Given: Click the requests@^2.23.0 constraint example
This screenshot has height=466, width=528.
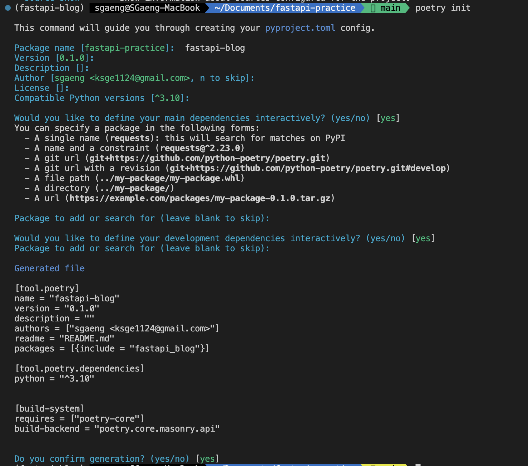Looking at the screenshot, I should coord(202,148).
